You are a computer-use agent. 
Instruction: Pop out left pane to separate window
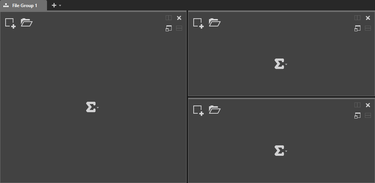169,28
